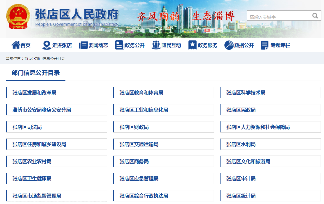Click the notepad icon beside 专题专栏

[265, 45]
